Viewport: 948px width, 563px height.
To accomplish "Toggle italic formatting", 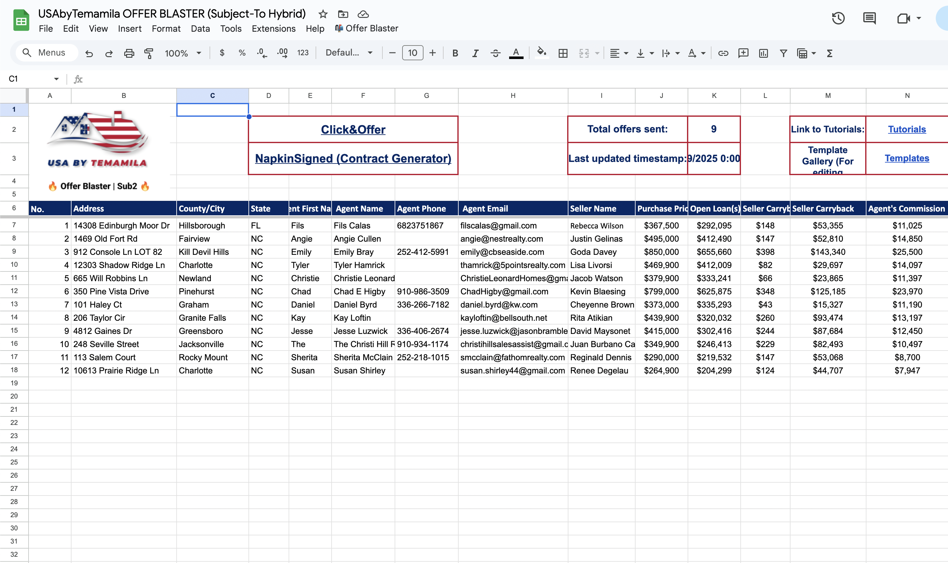I will (x=475, y=53).
